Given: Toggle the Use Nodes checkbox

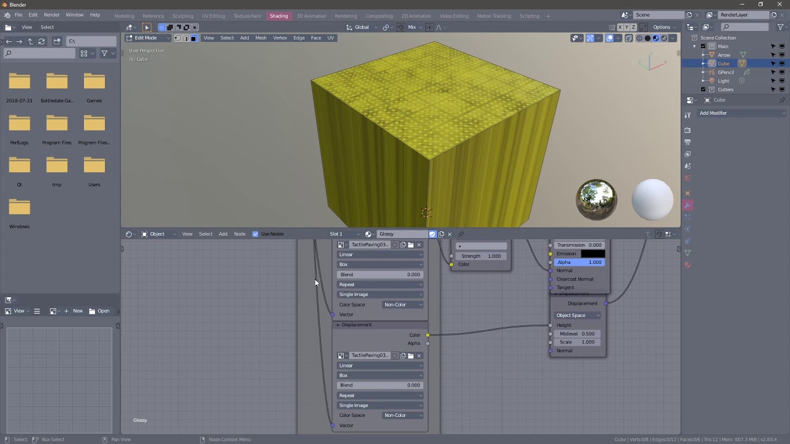Looking at the screenshot, I should pyautogui.click(x=256, y=234).
